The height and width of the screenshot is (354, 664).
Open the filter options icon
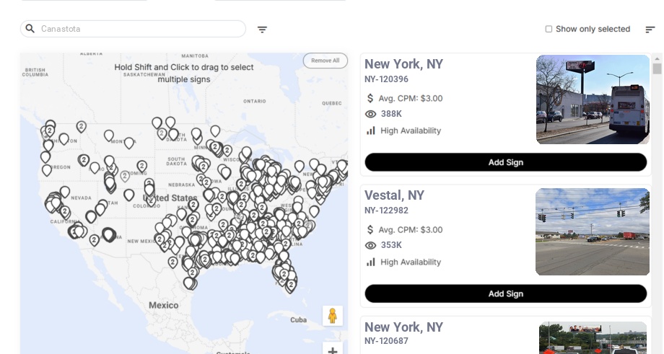(x=262, y=30)
